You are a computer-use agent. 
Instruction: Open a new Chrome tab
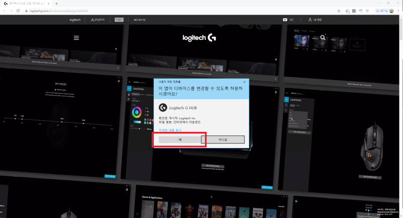(x=56, y=4)
